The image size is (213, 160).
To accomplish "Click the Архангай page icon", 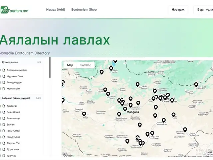I will [x=4, y=106].
